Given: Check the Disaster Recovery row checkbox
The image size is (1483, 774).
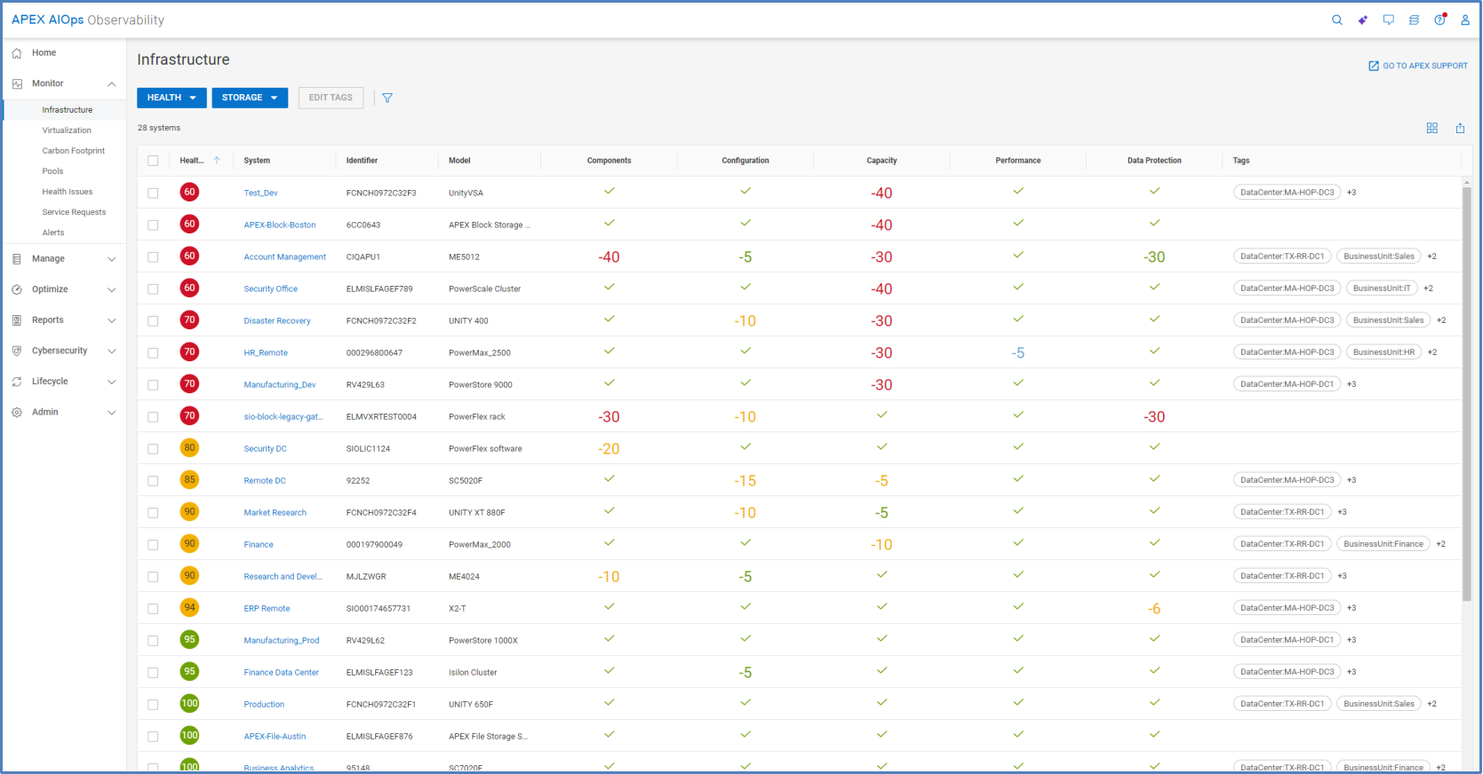Looking at the screenshot, I should point(153,320).
